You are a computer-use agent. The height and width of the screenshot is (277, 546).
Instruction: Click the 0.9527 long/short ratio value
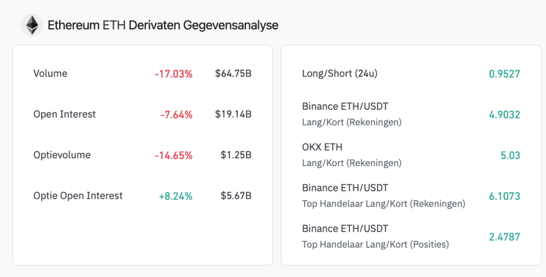(504, 74)
